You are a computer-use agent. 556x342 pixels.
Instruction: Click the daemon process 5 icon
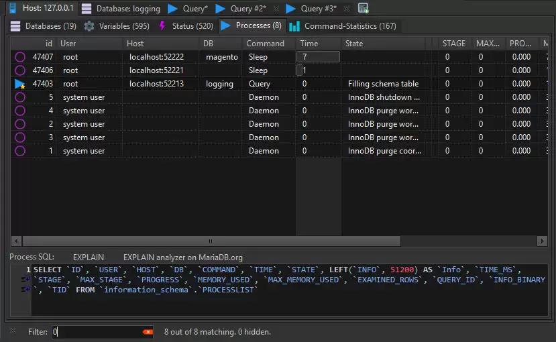pyautogui.click(x=19, y=97)
